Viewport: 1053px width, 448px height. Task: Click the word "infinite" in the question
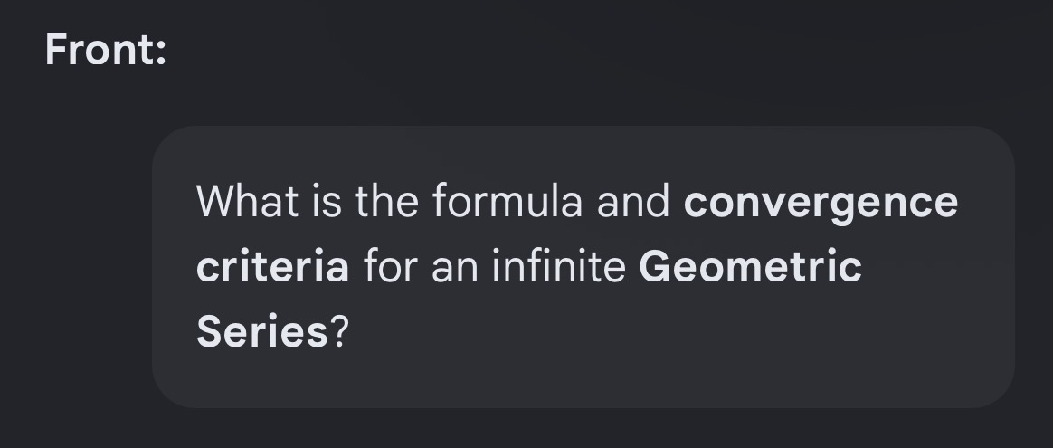click(559, 267)
